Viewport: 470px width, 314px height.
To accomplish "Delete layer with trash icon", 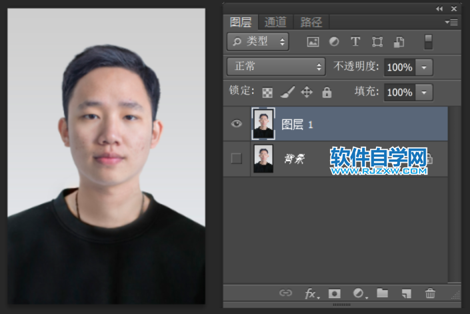I will point(430,293).
